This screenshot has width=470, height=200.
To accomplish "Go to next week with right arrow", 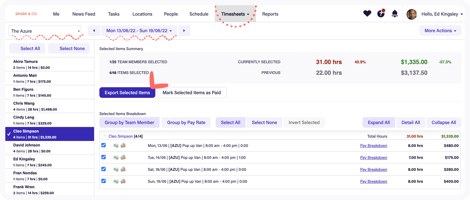I will coord(184,31).
